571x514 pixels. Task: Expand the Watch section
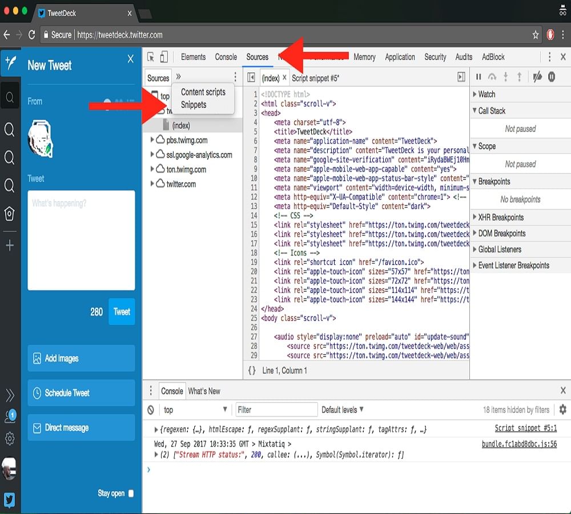[x=486, y=94]
